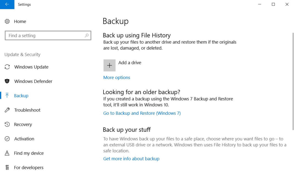Select Update & Security section header

click(x=22, y=55)
